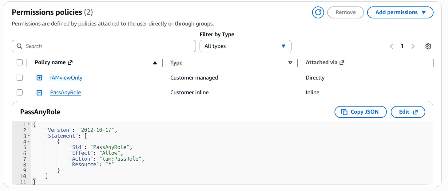Screen dimensions: 448x191
Task: Open the IAMviewOnly policy link
Action: pyautogui.click(x=66, y=78)
